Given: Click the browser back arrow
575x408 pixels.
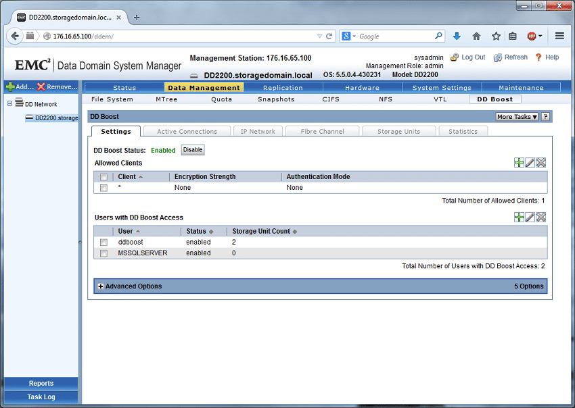Looking at the screenshot, I should [x=15, y=36].
